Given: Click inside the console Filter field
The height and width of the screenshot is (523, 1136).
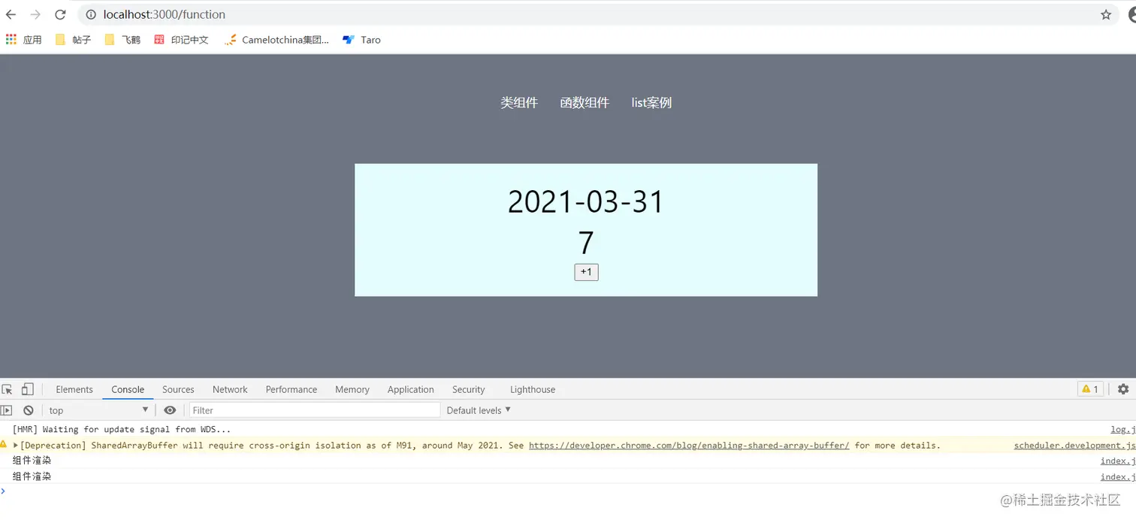Looking at the screenshot, I should (316, 410).
